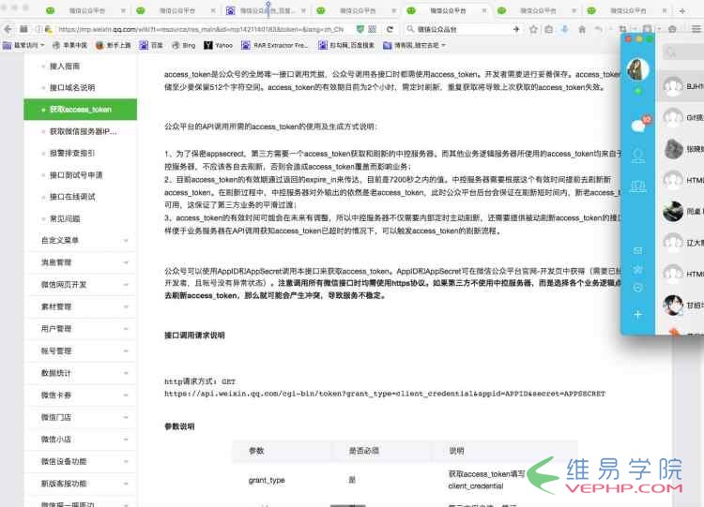Open the 接口在线调试 sidebar item
This screenshot has width=704, height=507.
point(72,197)
